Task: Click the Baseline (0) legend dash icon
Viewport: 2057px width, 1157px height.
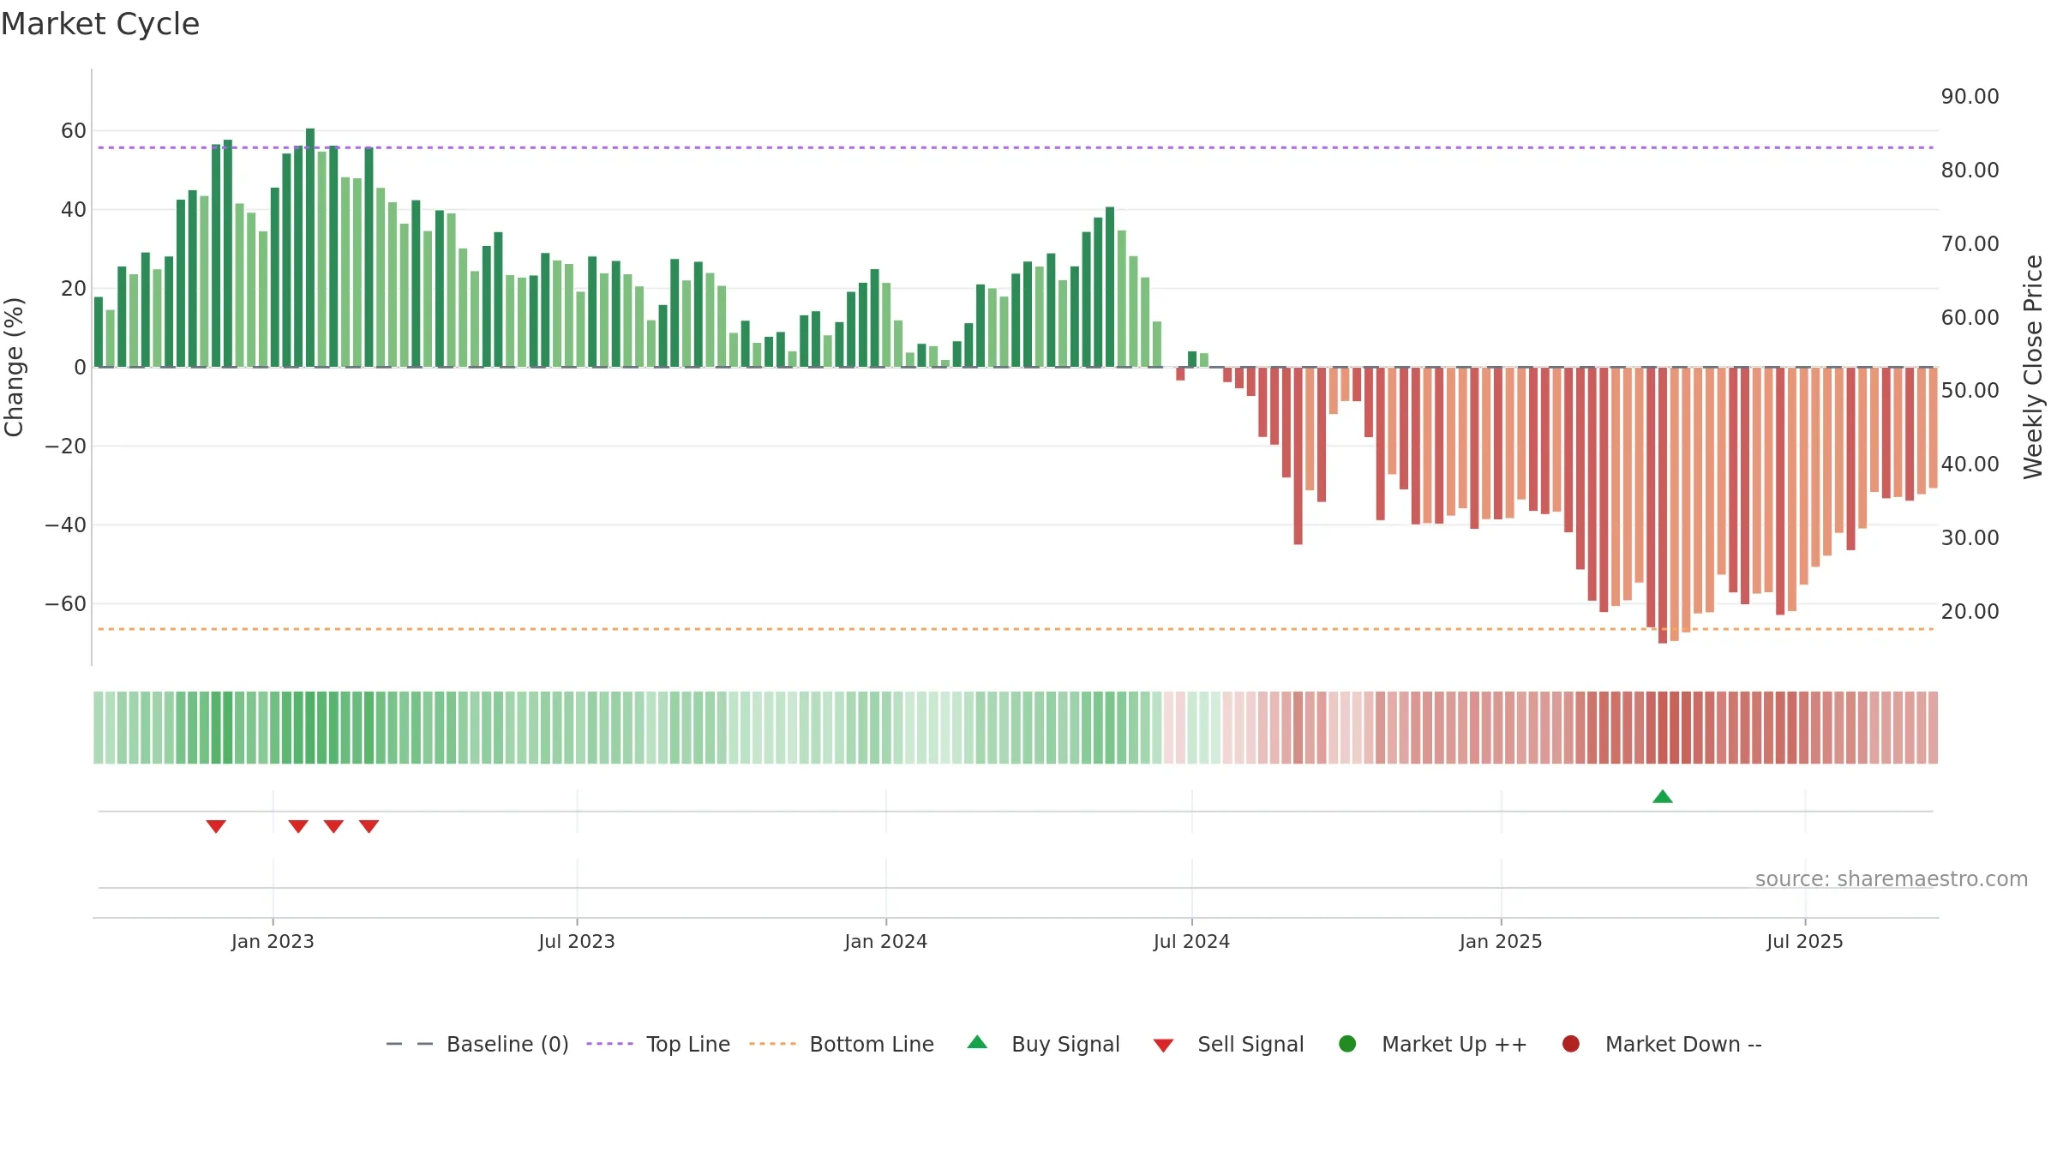Action: click(x=410, y=1044)
